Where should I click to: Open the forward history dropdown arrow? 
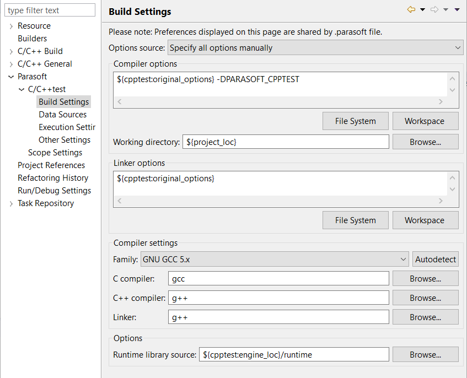click(445, 10)
